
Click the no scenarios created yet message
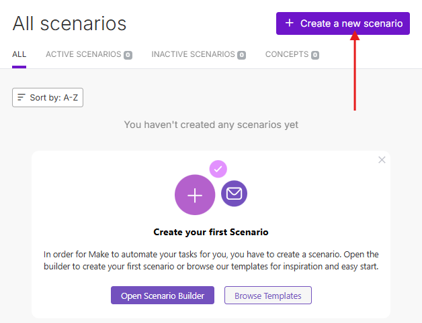[211, 125]
